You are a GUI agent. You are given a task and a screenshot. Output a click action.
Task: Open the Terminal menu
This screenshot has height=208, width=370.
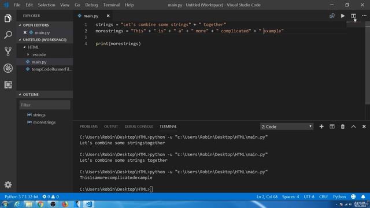pos(111,5)
